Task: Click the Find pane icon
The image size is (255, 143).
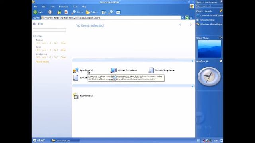Action: (x=35, y=24)
